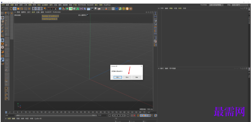Toggle Scale keyframe recording in the timeline

(144, 115)
